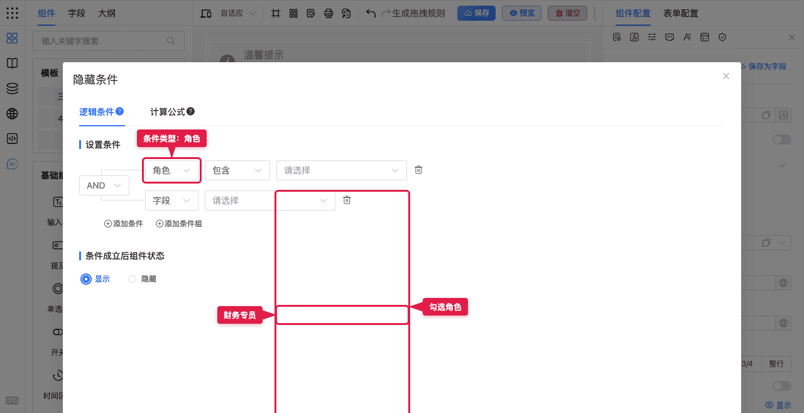Click 生成拖拽规则 in the toolbar

418,13
